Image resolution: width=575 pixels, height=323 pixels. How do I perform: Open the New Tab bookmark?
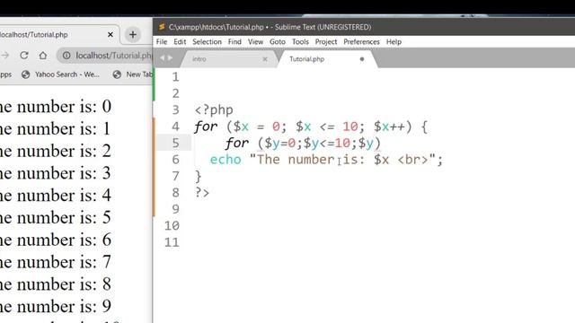133,74
